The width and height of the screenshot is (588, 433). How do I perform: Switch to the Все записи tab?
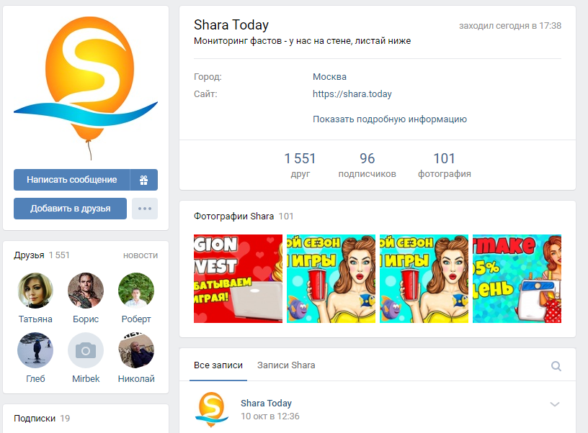point(218,365)
